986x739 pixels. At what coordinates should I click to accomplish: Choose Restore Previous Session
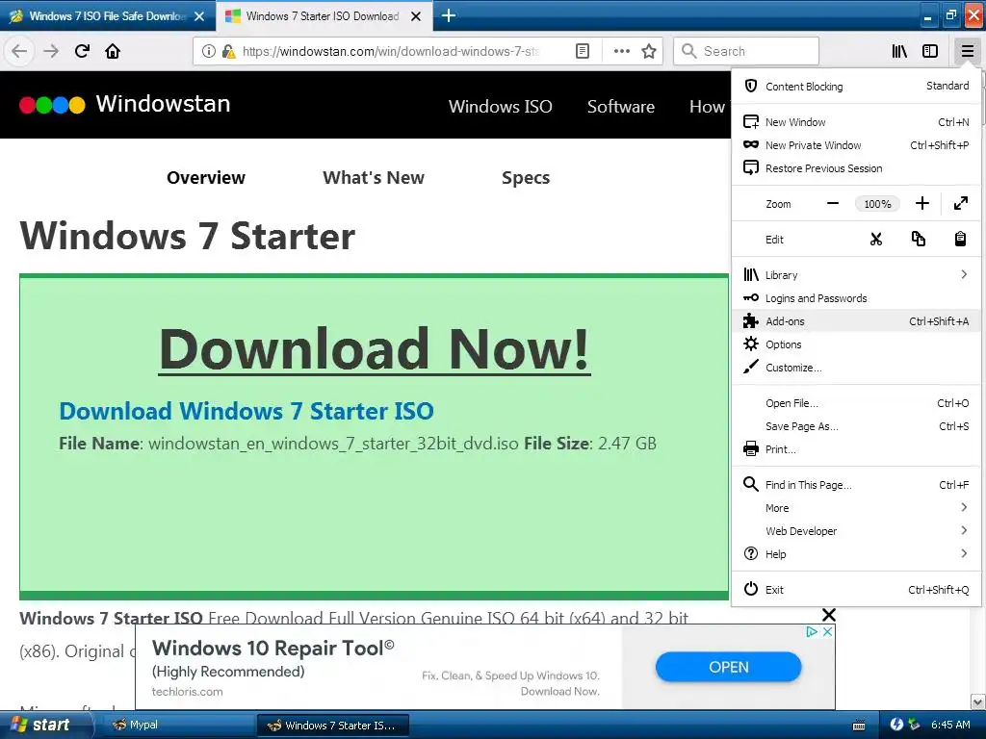pos(856,168)
